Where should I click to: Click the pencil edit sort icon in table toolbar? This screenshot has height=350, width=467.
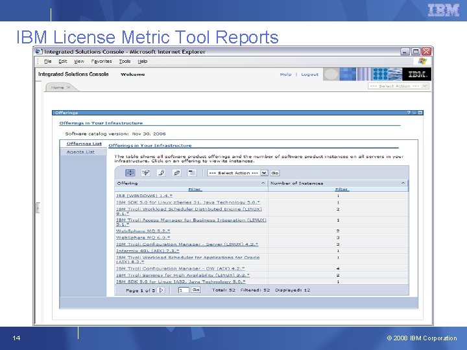coord(161,172)
